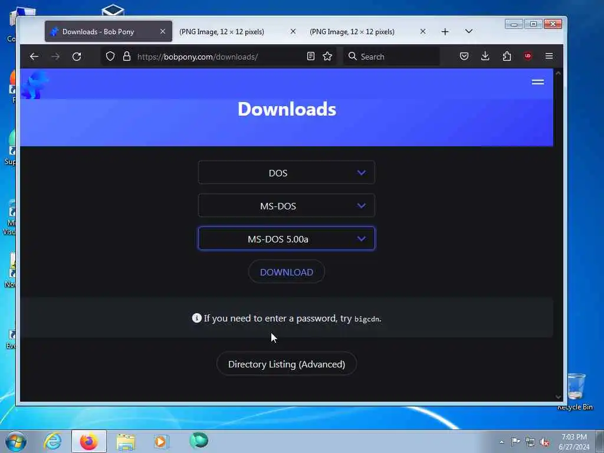This screenshot has height=453, width=604.
Task: Open Action Center flag tray icon
Action: tap(516, 441)
